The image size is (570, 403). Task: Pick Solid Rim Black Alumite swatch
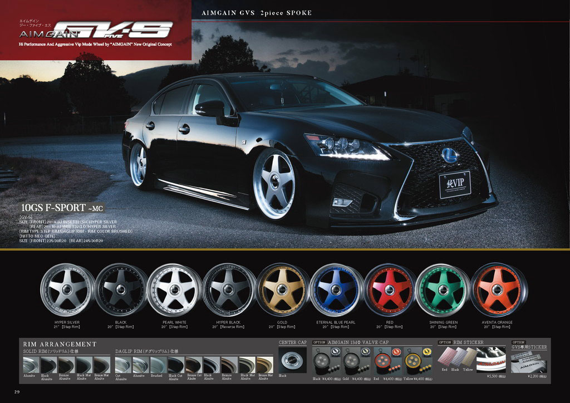(48, 365)
